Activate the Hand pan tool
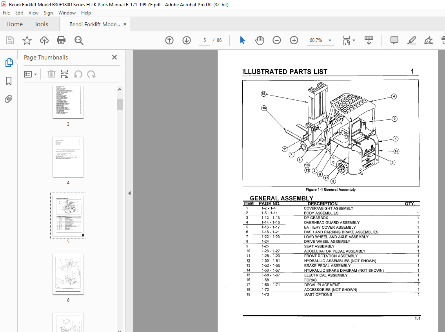Image resolution: width=445 pixels, height=332 pixels. click(259, 40)
